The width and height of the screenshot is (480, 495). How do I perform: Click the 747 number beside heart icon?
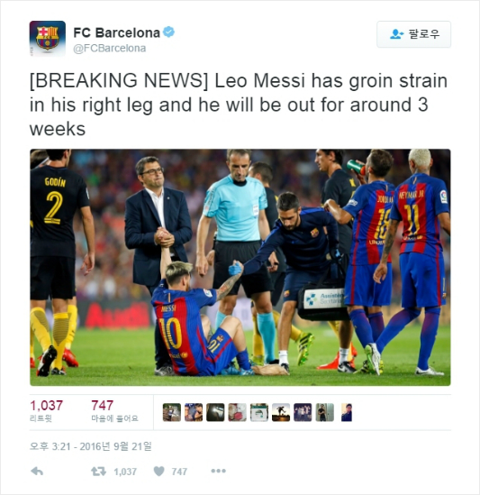click(x=179, y=472)
